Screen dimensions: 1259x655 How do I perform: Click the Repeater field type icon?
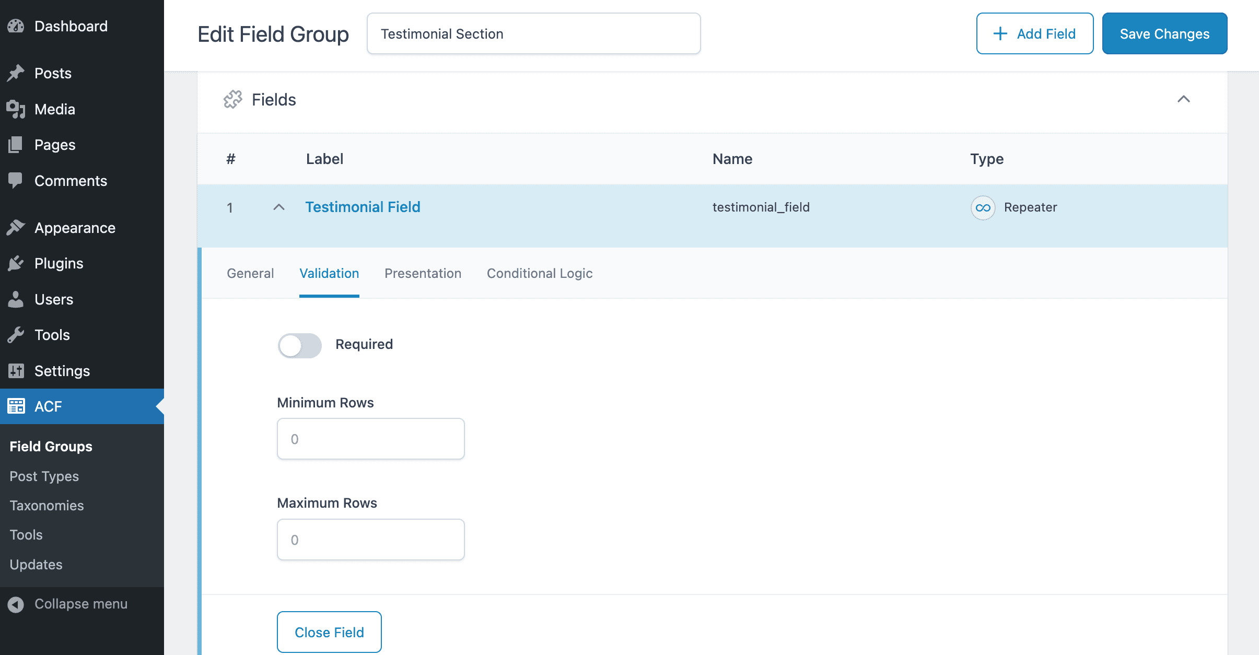pyautogui.click(x=983, y=207)
